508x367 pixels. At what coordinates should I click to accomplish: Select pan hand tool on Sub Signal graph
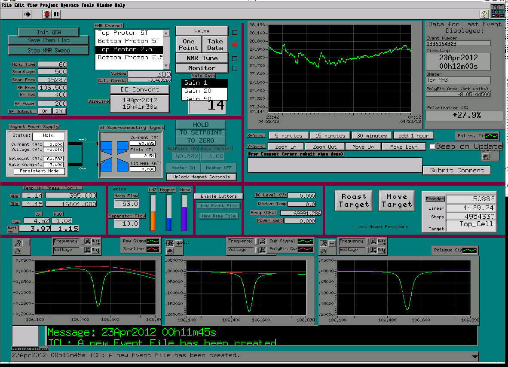(169, 251)
